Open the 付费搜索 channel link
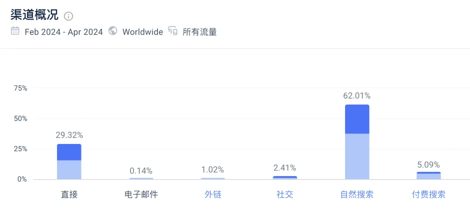 [x=429, y=194]
